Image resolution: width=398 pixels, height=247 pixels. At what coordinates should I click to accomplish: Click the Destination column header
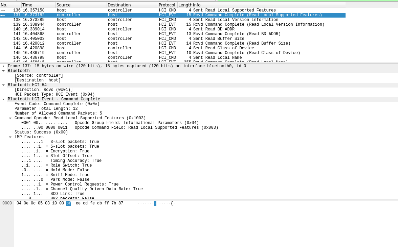point(132,5)
